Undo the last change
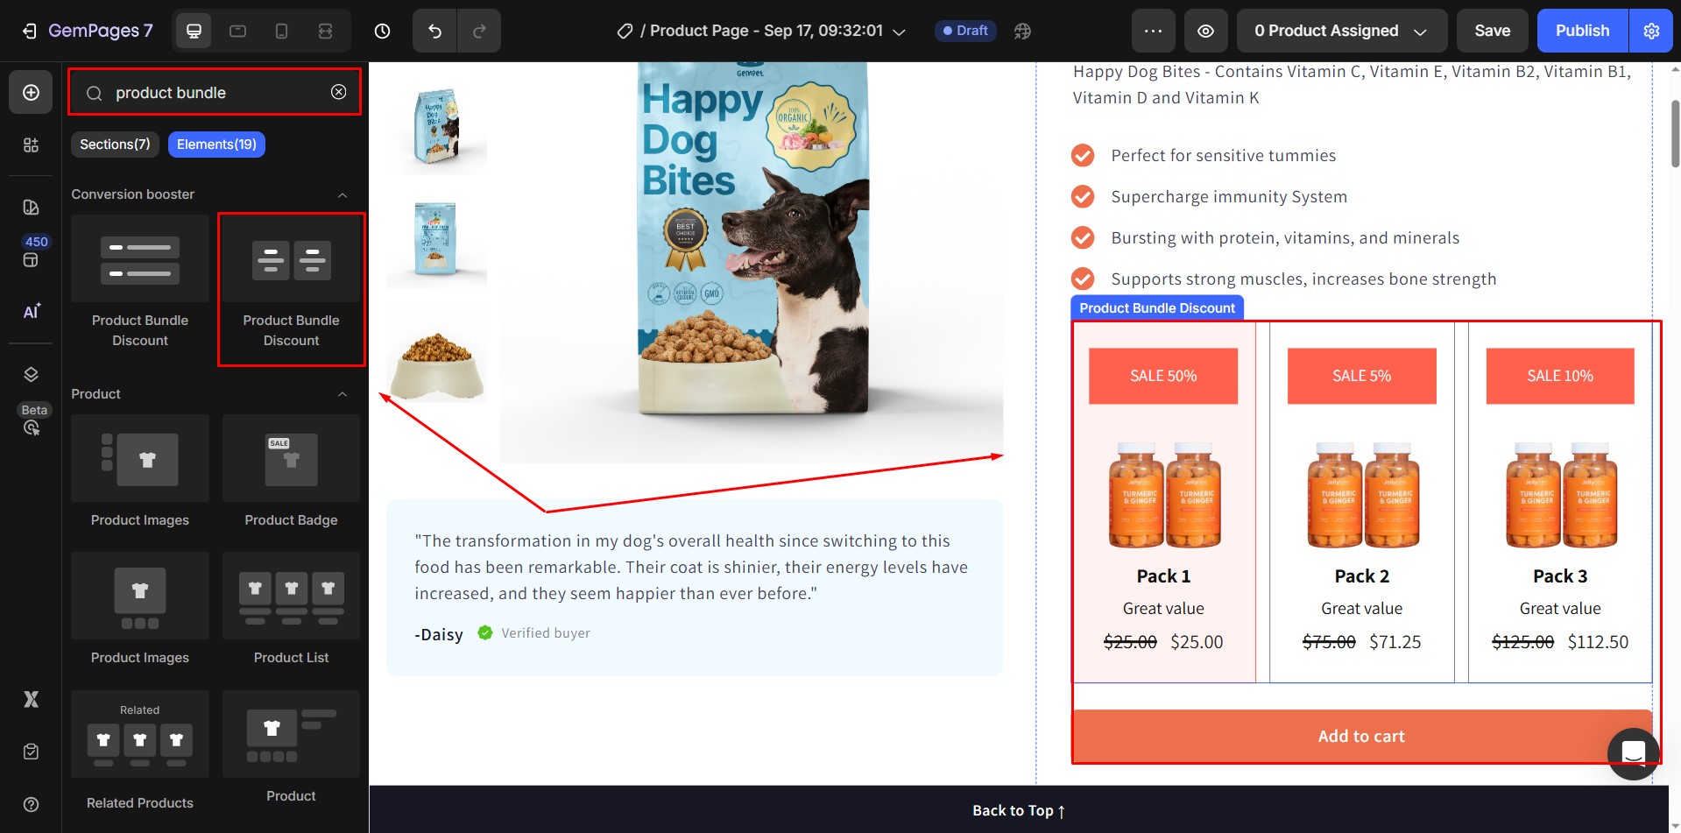The width and height of the screenshot is (1681, 833). pyautogui.click(x=434, y=32)
